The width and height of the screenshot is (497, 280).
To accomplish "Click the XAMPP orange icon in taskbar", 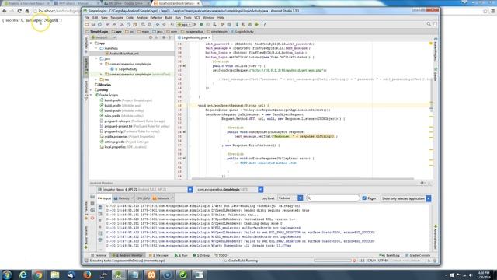I will (151, 275).
